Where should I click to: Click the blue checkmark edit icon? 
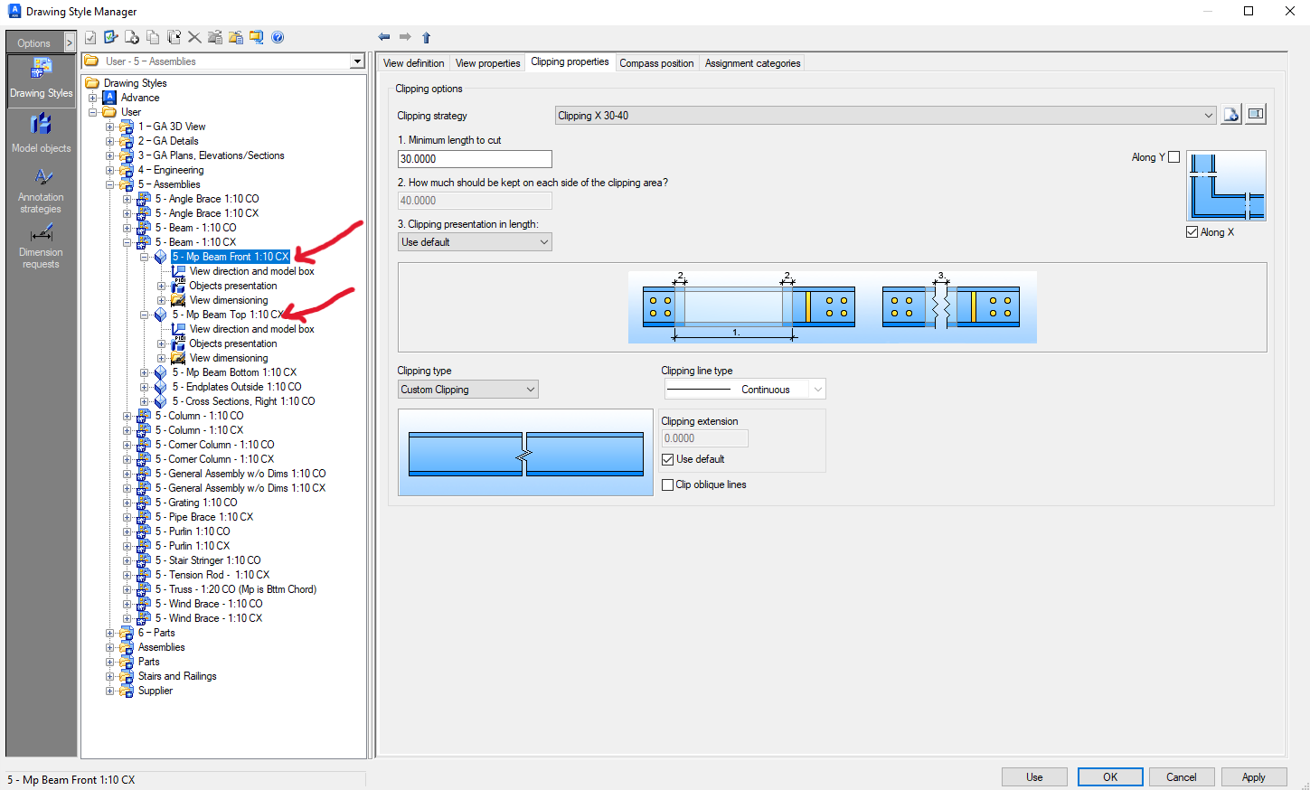[x=111, y=37]
